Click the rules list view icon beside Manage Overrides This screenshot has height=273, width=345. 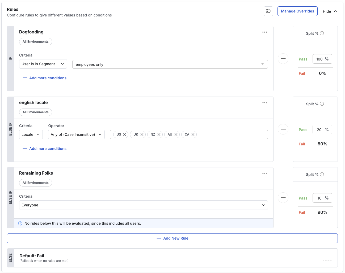pyautogui.click(x=268, y=11)
